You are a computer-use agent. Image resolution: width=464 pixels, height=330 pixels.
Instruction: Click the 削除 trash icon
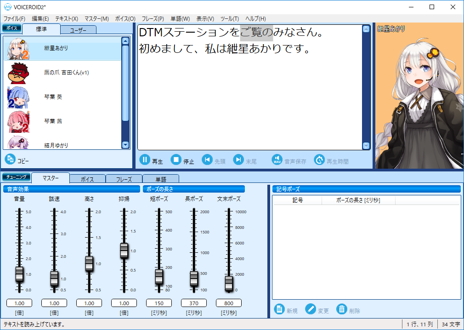(x=341, y=309)
